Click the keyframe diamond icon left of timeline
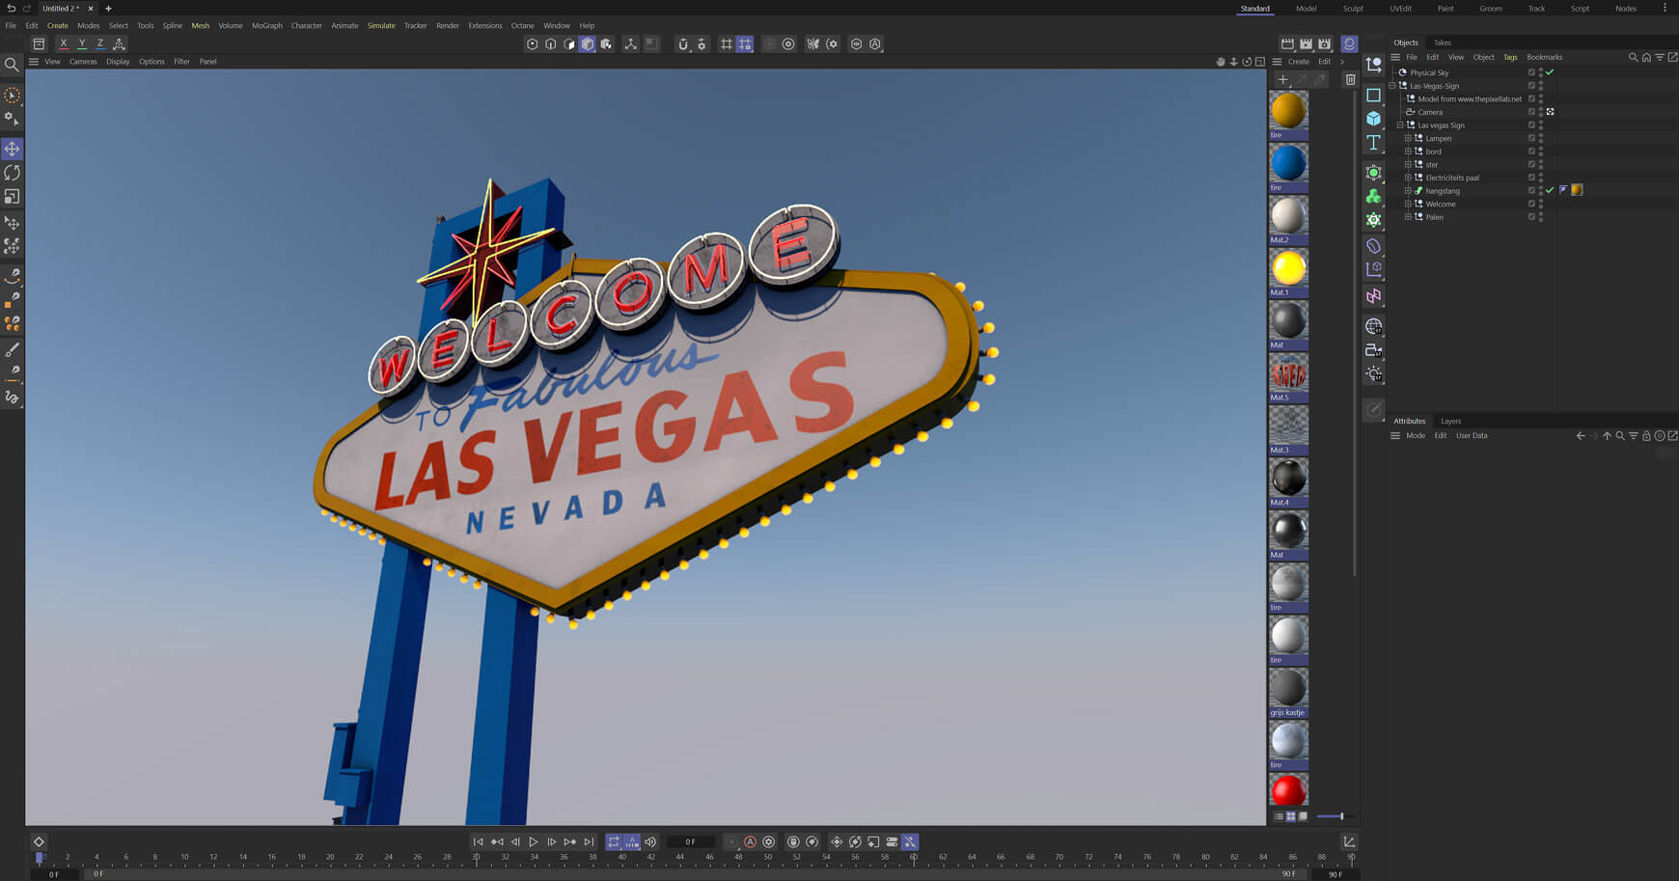Image resolution: width=1679 pixels, height=881 pixels. point(39,841)
